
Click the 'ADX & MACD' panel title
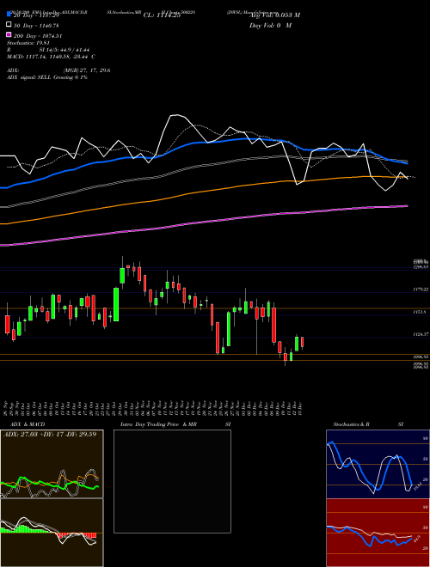(28, 424)
